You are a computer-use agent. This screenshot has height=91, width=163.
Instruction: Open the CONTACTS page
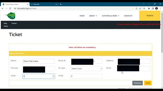pos(128,16)
